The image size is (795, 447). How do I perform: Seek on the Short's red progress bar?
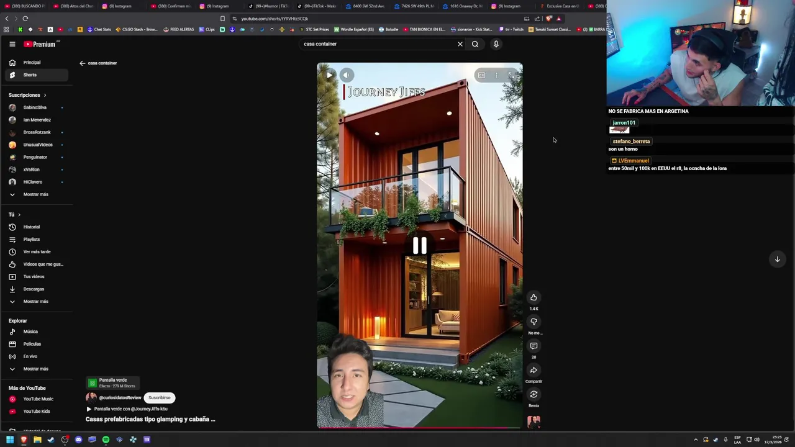point(419,427)
